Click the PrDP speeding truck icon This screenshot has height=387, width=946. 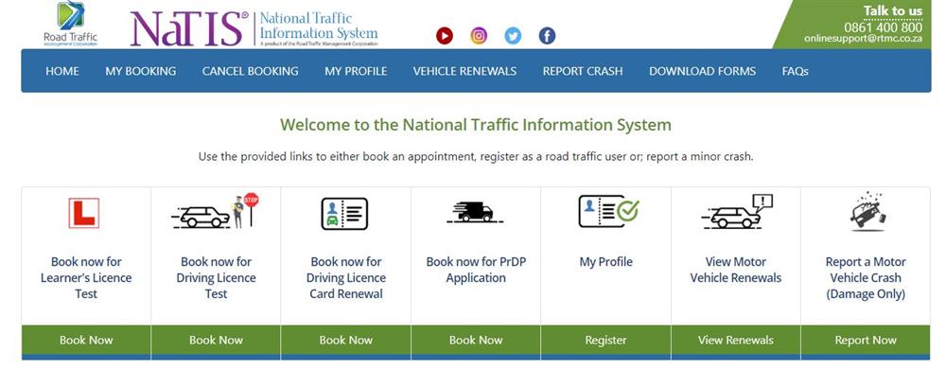pyautogui.click(x=475, y=212)
